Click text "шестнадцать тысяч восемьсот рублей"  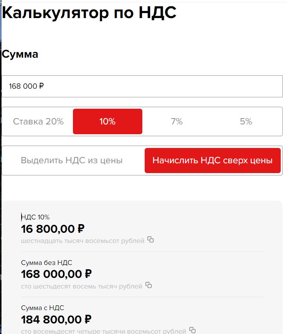pos(83,241)
